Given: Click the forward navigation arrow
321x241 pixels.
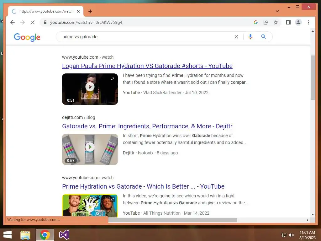Looking at the screenshot, I should coord(23,22).
